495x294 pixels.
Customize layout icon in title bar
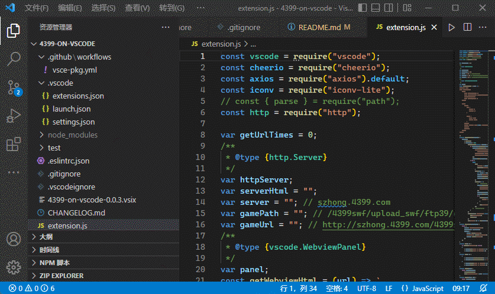407,8
